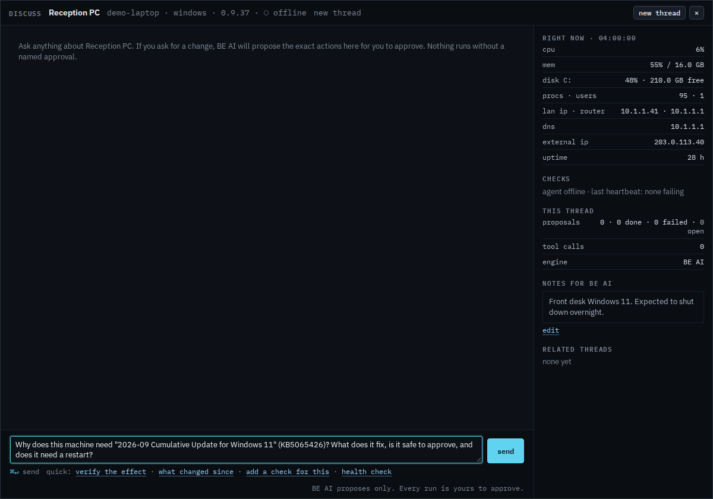Click the 'windows' OS label

click(x=190, y=13)
